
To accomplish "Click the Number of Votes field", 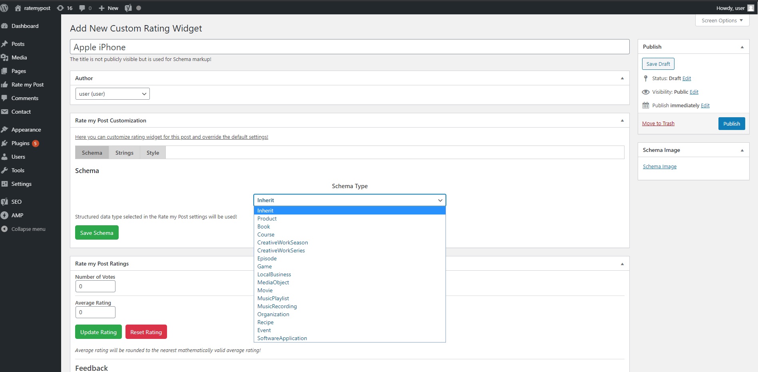I will [x=95, y=286].
